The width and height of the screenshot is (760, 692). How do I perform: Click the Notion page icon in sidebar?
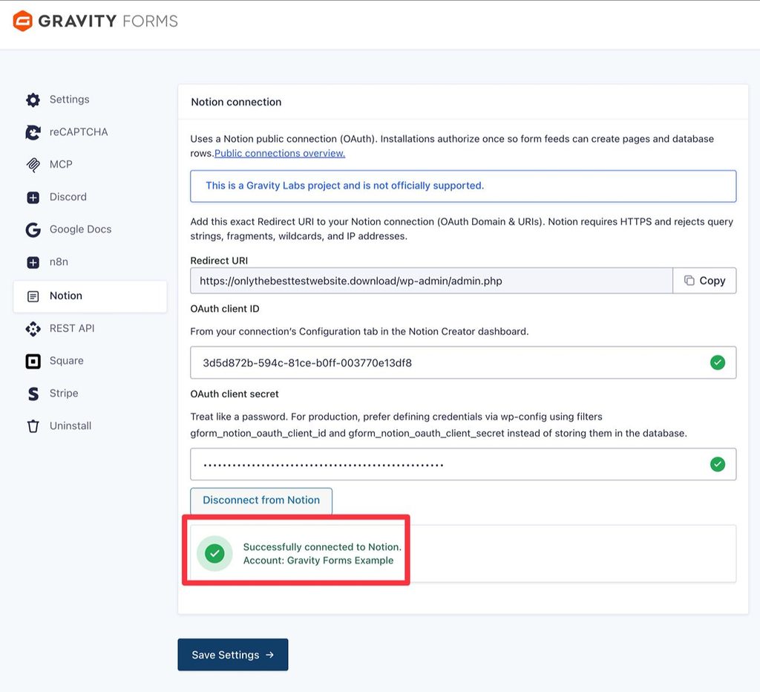click(x=33, y=296)
